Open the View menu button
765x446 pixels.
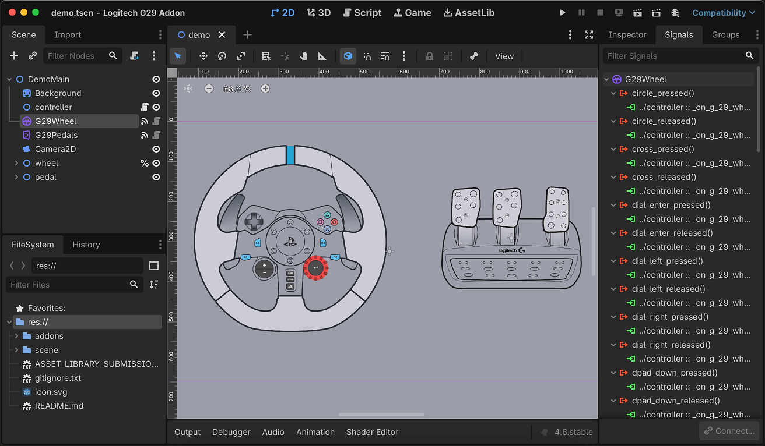coord(504,56)
